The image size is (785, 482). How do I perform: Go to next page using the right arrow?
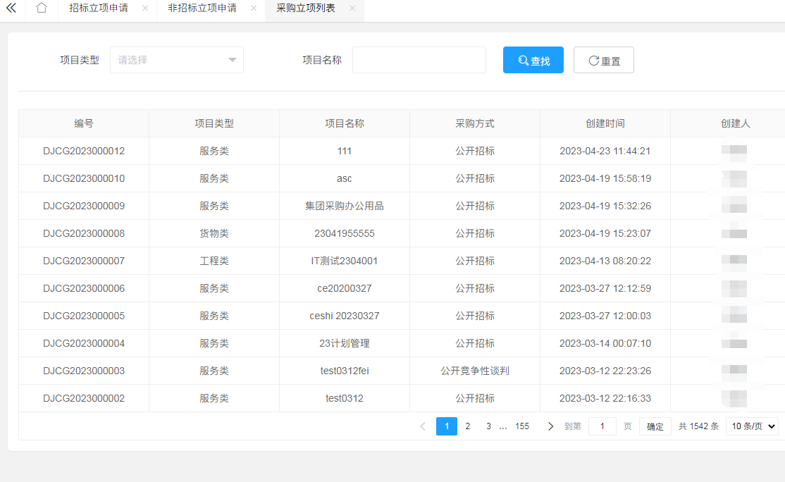(550, 426)
